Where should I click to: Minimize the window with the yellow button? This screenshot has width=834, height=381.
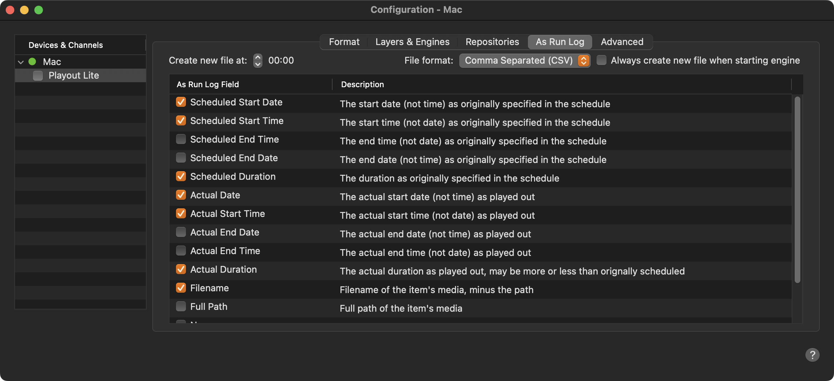[24, 10]
